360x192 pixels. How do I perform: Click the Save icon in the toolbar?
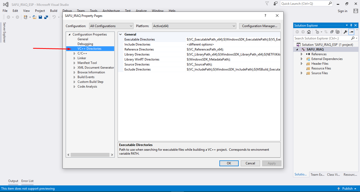point(40,17)
